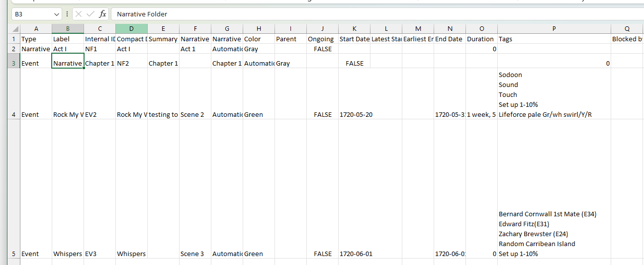This screenshot has height=265, width=644.
Task: Select column P header
Action: click(x=554, y=29)
